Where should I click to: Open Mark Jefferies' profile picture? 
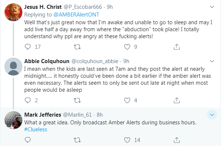pyautogui.click(x=13, y=120)
